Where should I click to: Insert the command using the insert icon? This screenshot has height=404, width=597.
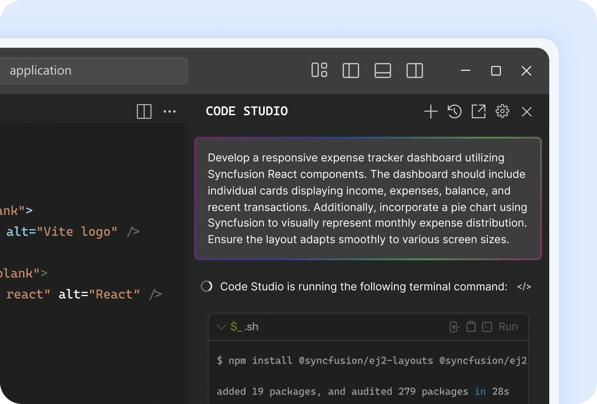pyautogui.click(x=454, y=327)
